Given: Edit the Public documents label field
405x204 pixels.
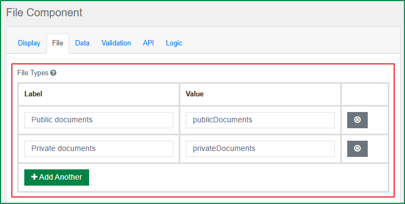Looking at the screenshot, I should coord(99,120).
